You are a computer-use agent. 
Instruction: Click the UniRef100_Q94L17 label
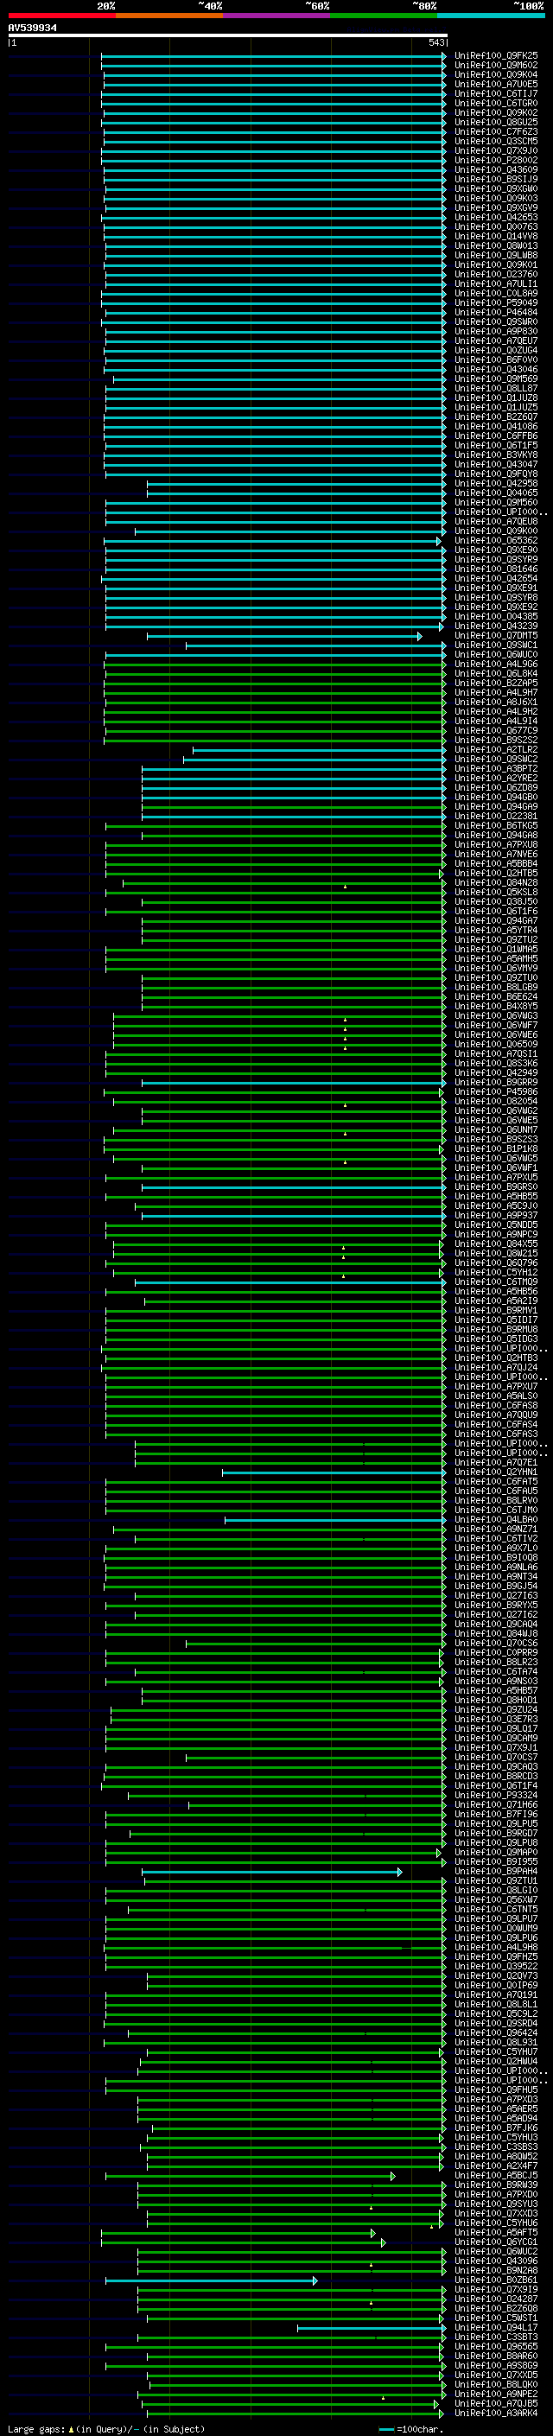[x=496, y=2328]
